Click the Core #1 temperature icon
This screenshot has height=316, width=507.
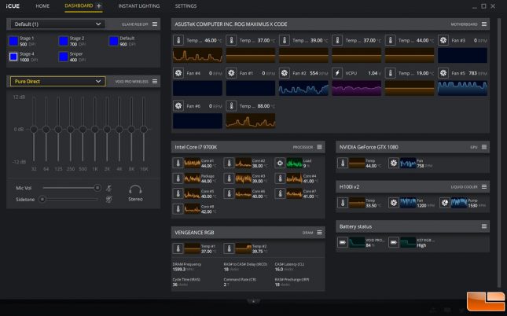tap(178, 163)
